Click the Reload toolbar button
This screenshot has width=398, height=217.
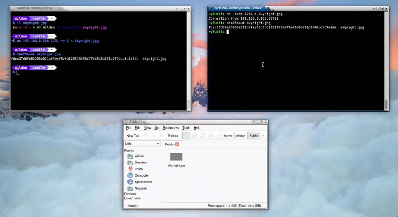pos(173,136)
